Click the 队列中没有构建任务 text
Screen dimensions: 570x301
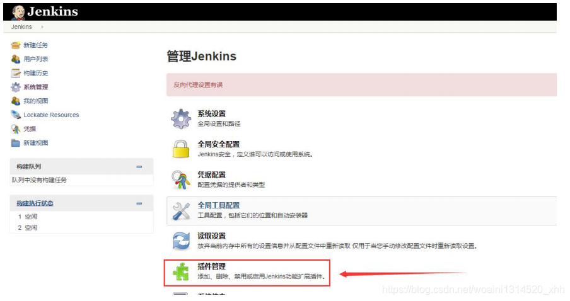[x=39, y=180]
